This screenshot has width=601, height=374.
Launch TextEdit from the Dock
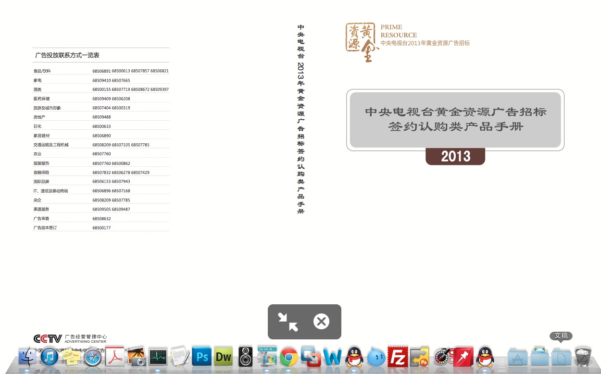point(180,357)
